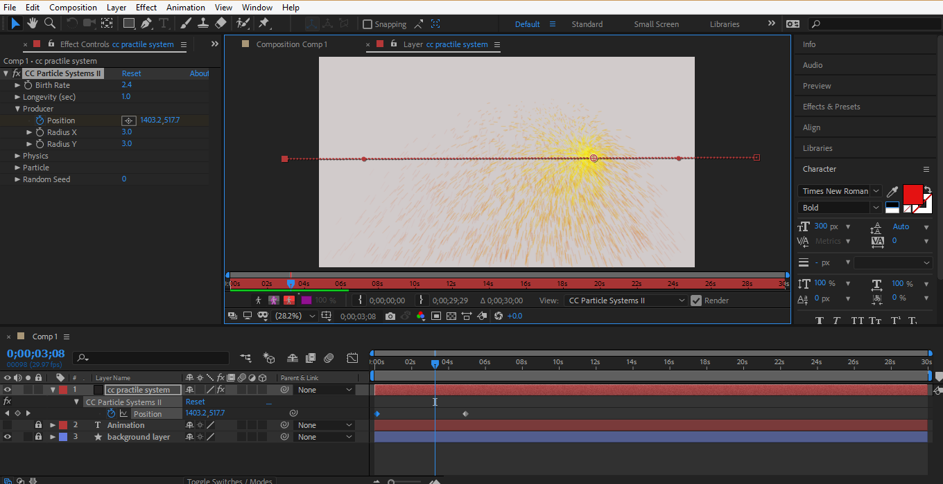Screen dimensions: 943x484
Task: Select the Clone Stamp tool
Action: (202, 24)
